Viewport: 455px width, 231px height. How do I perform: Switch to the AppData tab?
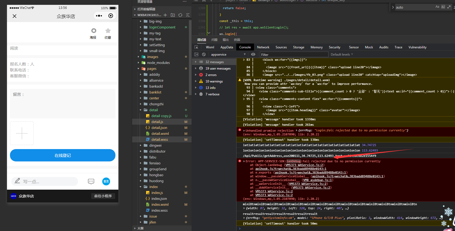(227, 47)
